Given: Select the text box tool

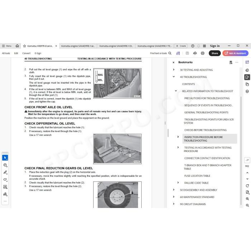Looking at the screenshot, I should pyautogui.click(x=5, y=187).
